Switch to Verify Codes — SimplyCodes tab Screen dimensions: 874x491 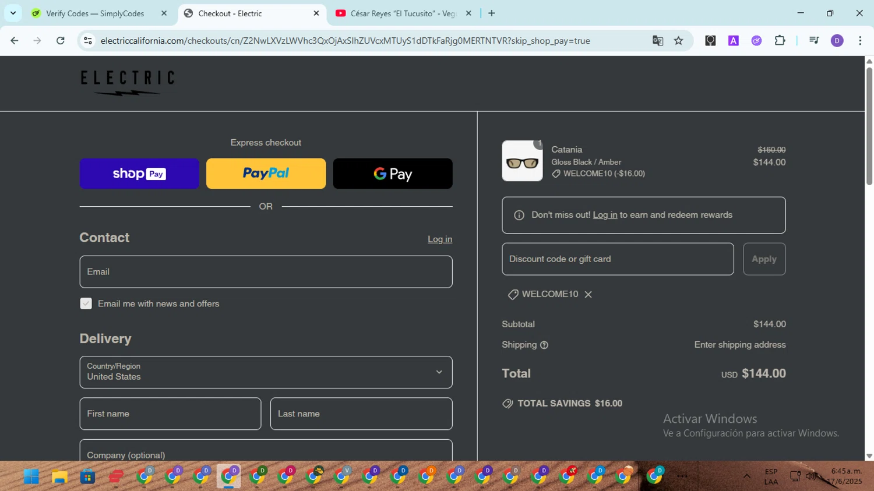[x=95, y=13]
